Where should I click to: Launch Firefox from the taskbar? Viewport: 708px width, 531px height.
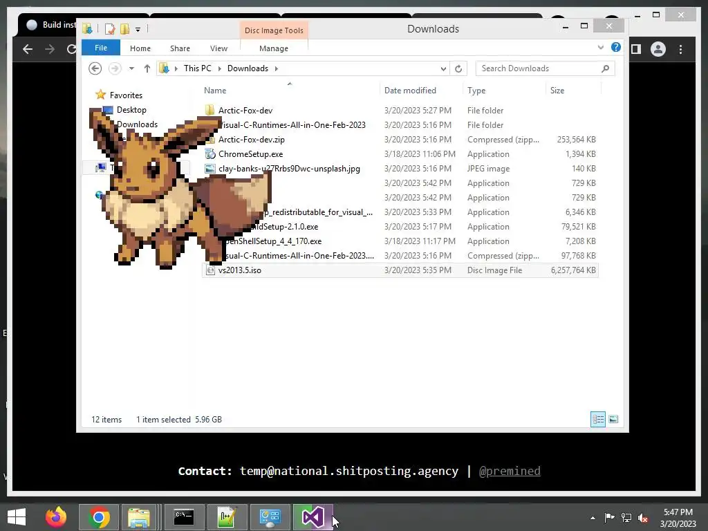coord(56,517)
